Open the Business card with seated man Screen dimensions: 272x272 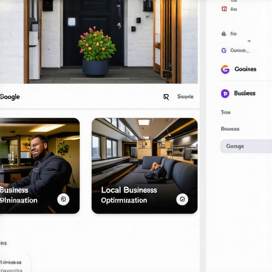coord(40,166)
